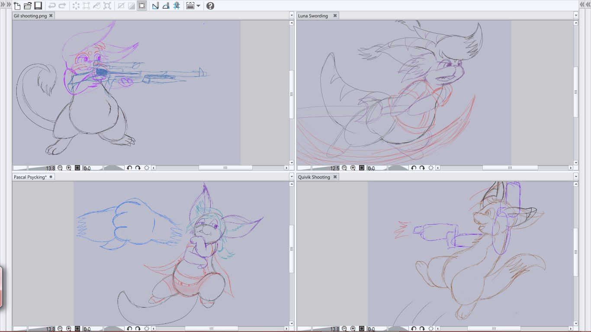Screen dimensions: 591x332
Task: Zoom in the Pascal Psycking canvas
Action: click(x=69, y=329)
